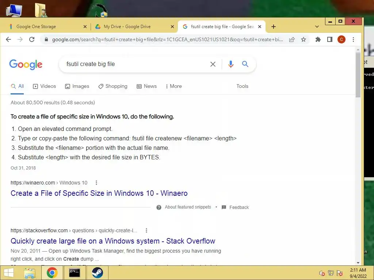Viewport: 374px width, 280px height.
Task: Open Steam from the taskbar
Action: (97, 273)
